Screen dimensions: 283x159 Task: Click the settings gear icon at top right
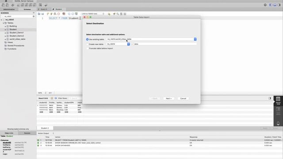coord(265,5)
